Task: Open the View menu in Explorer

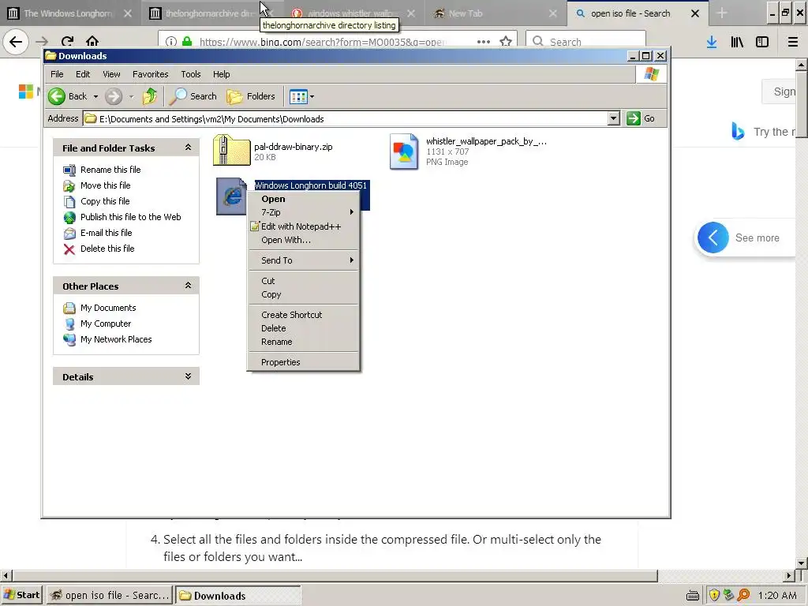Action: pyautogui.click(x=111, y=74)
